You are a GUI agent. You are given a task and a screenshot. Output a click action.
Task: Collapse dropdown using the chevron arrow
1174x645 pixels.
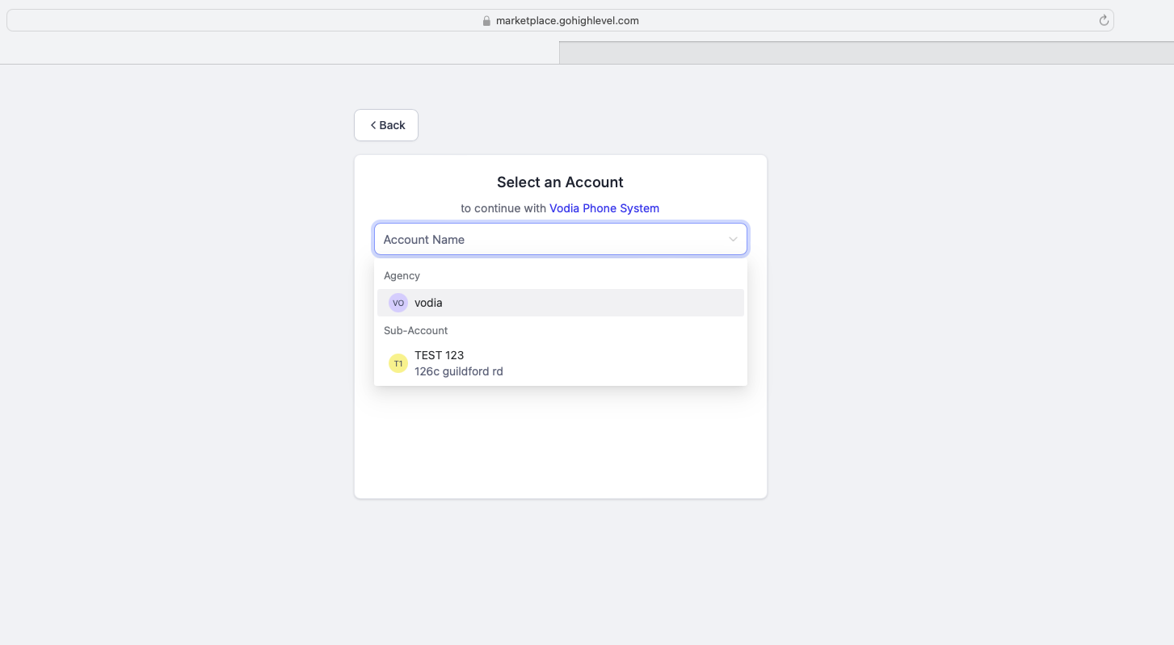[x=733, y=239]
